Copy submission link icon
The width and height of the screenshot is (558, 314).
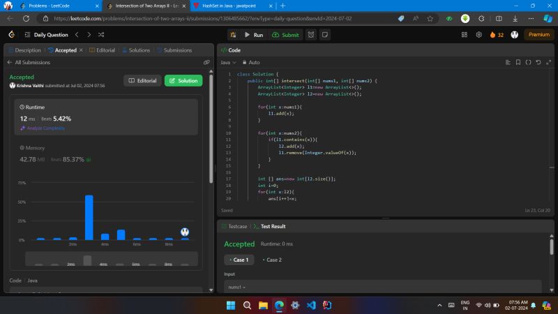[206, 62]
